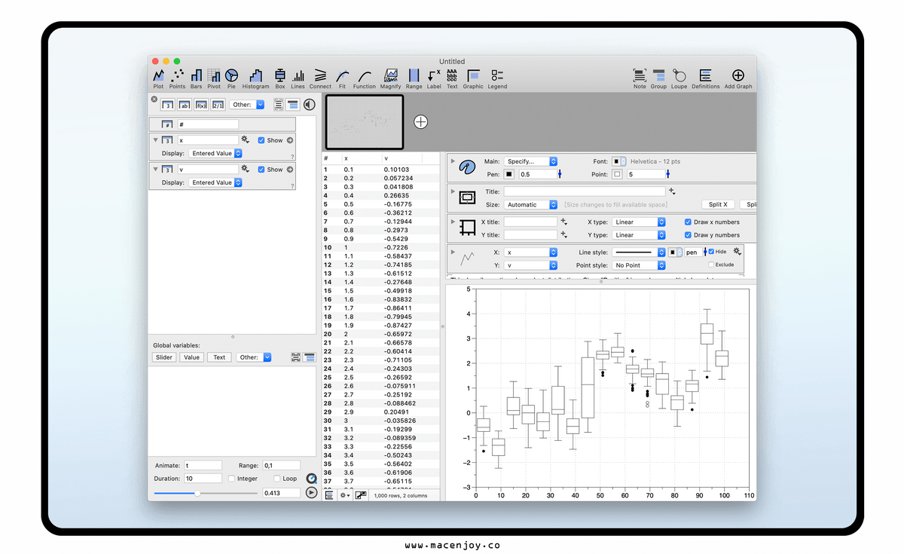Open the Other: dropdown in column toolbar
904x554 pixels.
pos(247,105)
